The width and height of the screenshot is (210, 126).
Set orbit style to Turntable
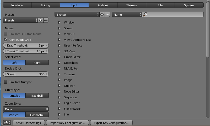click(14, 96)
